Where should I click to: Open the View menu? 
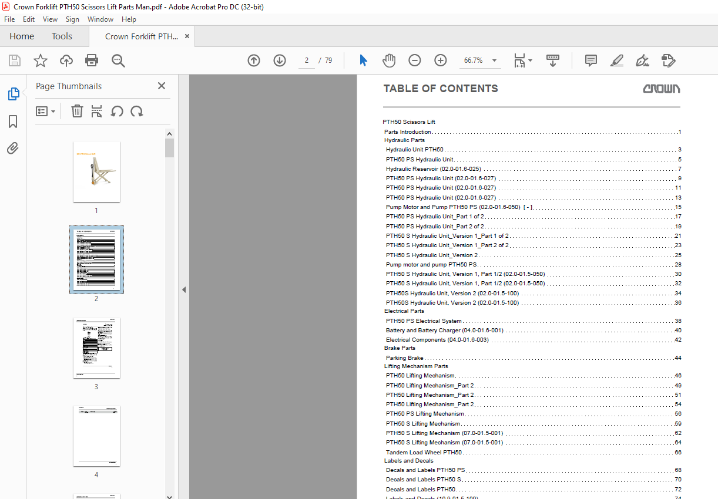tap(50, 19)
